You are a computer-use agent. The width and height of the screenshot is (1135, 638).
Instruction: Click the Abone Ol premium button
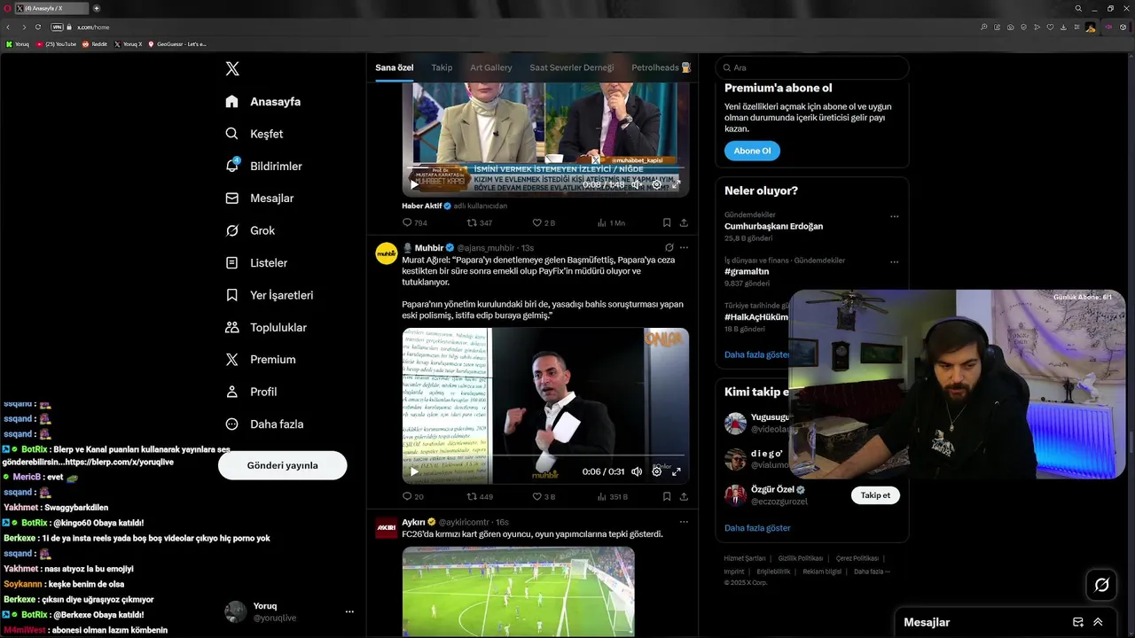pos(752,151)
